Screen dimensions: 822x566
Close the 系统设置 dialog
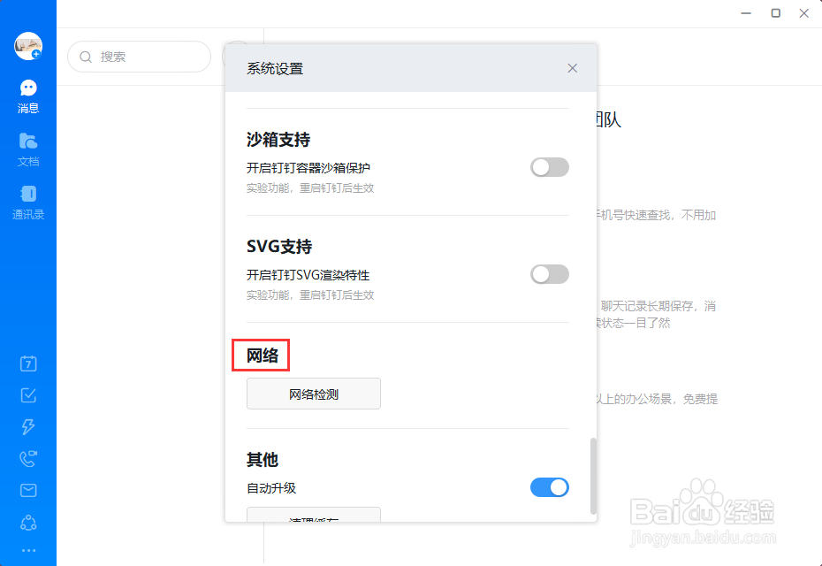pyautogui.click(x=573, y=68)
